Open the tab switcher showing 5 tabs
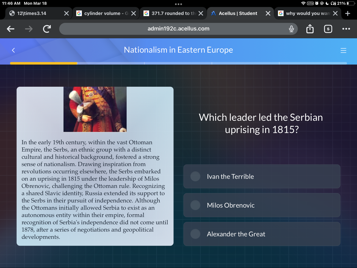This screenshot has width=357, height=268. pyautogui.click(x=328, y=29)
